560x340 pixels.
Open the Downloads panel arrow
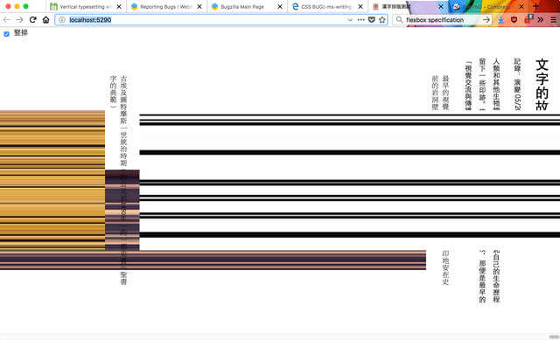point(500,20)
